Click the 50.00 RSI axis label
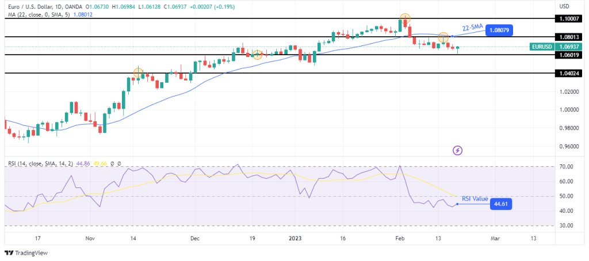589x261 pixels. (x=565, y=196)
